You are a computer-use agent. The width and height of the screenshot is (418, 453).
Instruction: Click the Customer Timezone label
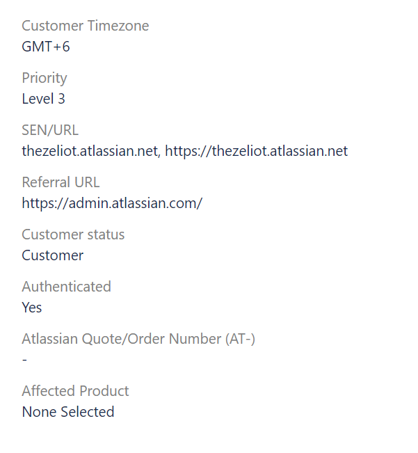tap(86, 26)
